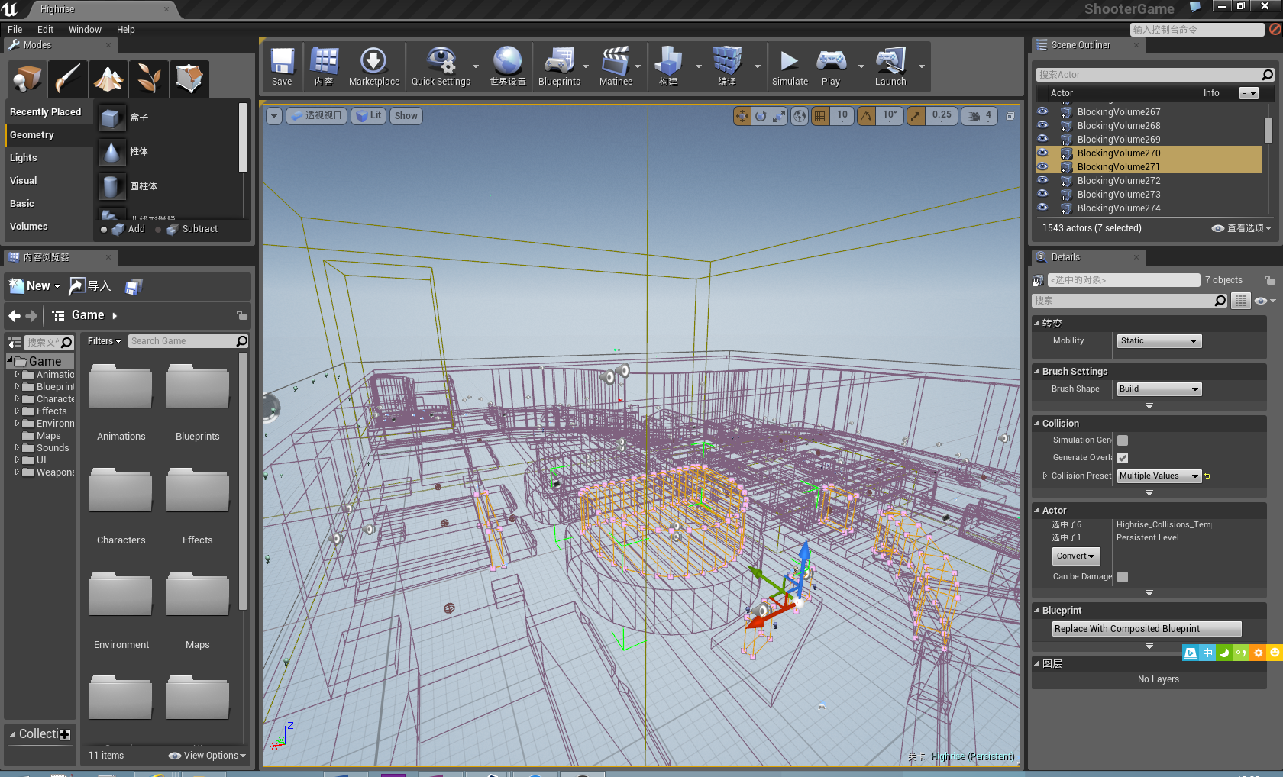Select the Paint mode brush icon

click(x=67, y=78)
